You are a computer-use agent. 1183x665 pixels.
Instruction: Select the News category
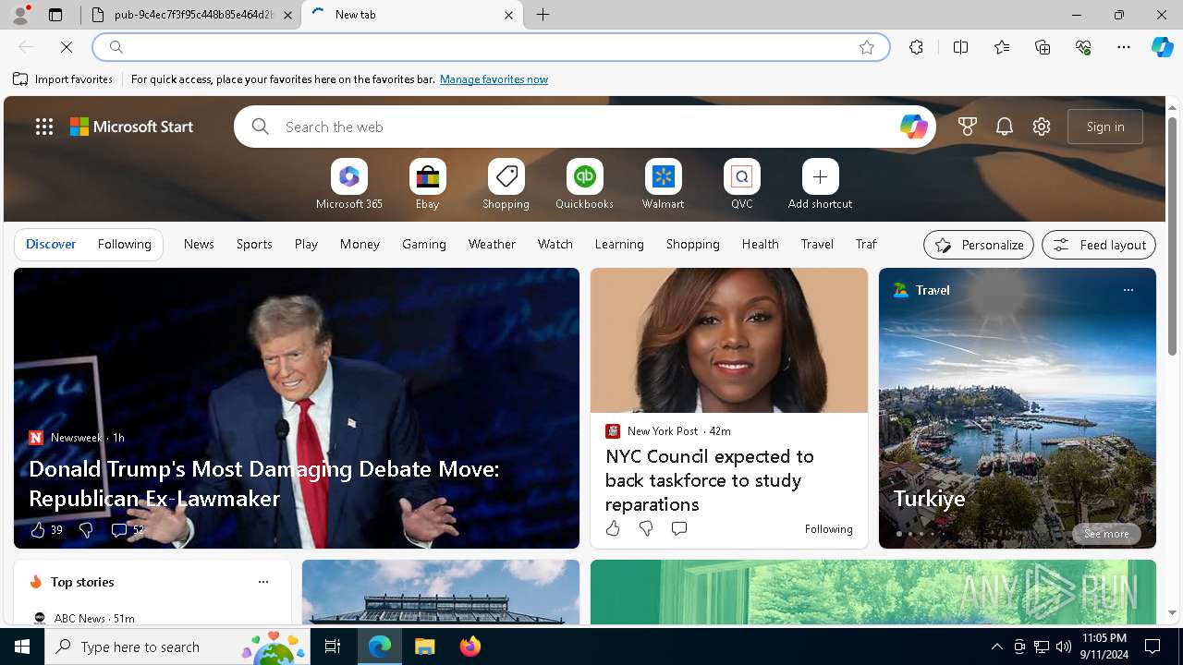[199, 244]
